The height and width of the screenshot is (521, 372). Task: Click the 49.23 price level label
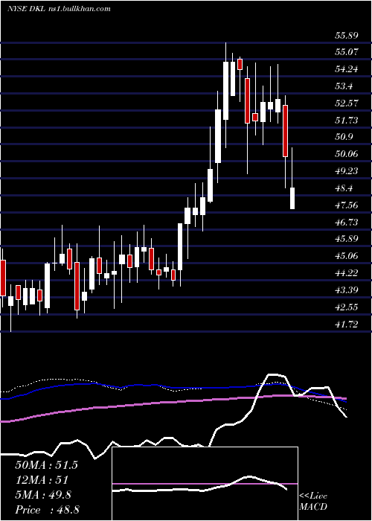347,170
